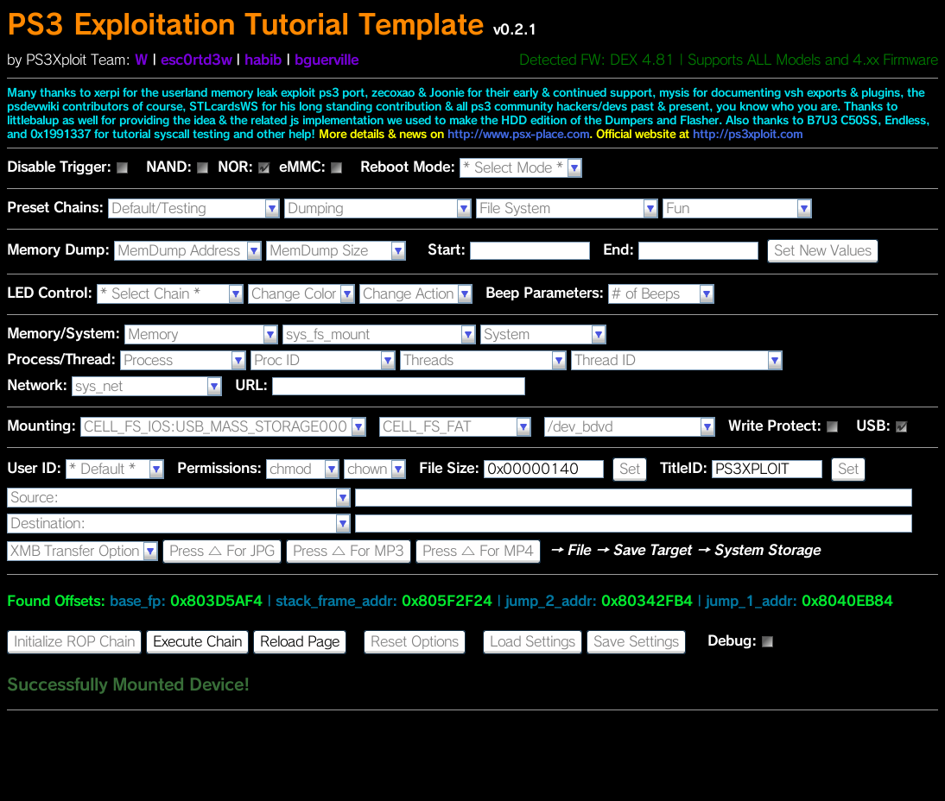Expand the Fun preset chain dropdown

pyautogui.click(x=737, y=208)
